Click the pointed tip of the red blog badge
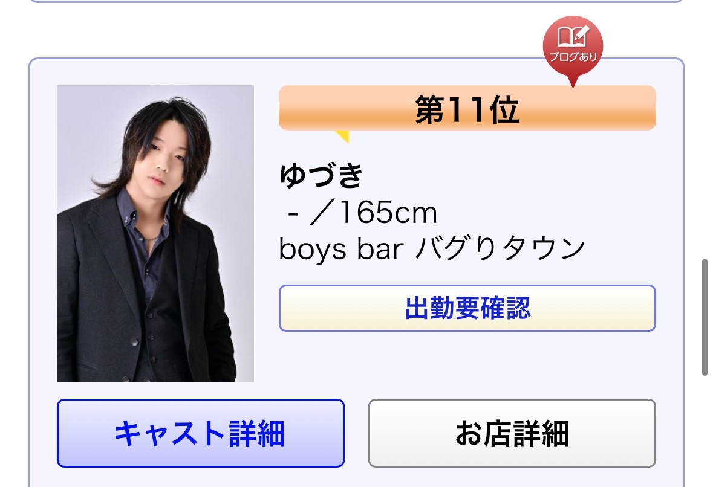The width and height of the screenshot is (713, 487). [573, 82]
